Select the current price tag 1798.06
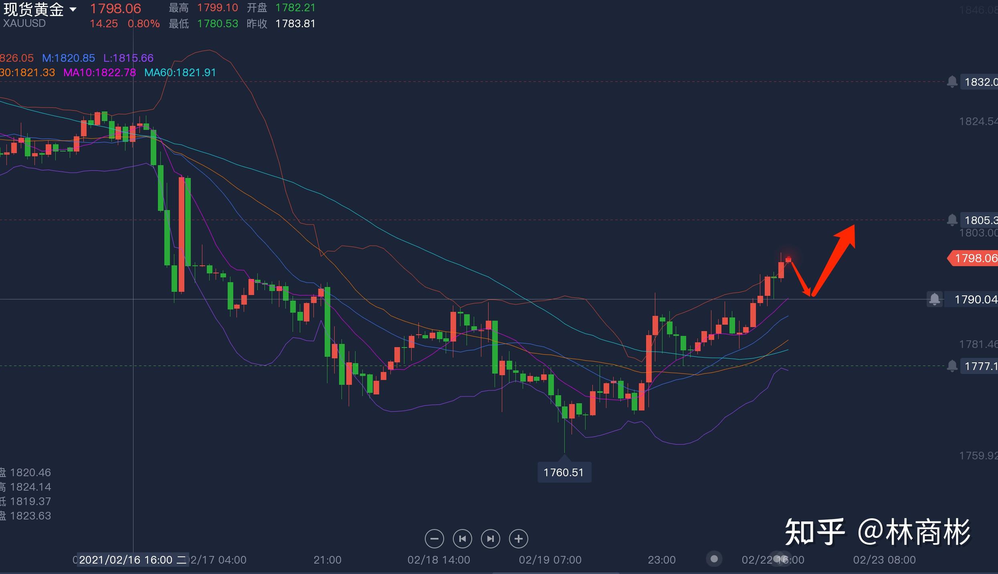 (973, 258)
